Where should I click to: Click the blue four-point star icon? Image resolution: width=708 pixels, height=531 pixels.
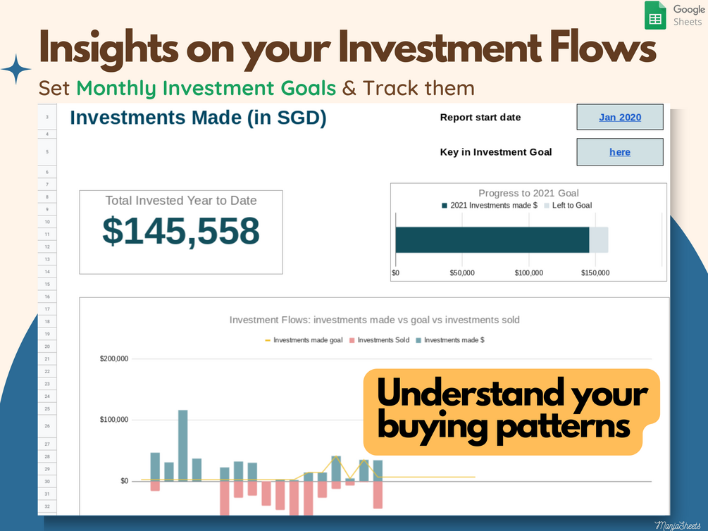click(x=16, y=69)
